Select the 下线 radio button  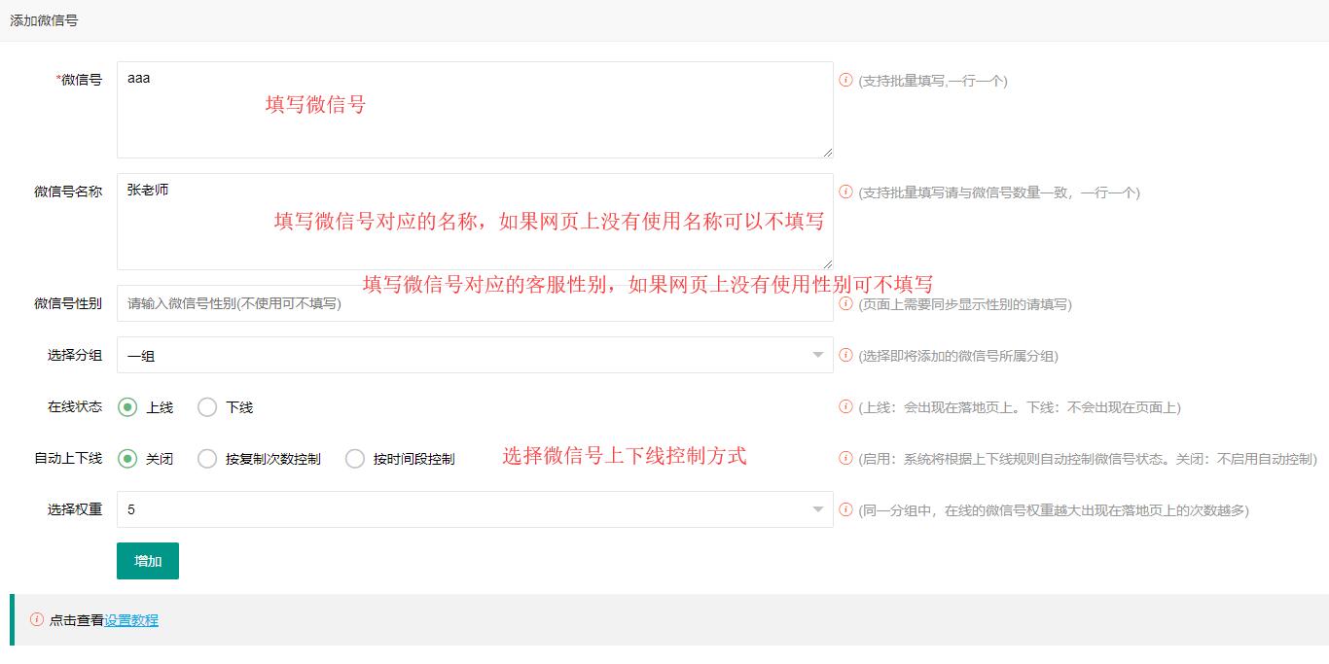tap(207, 407)
